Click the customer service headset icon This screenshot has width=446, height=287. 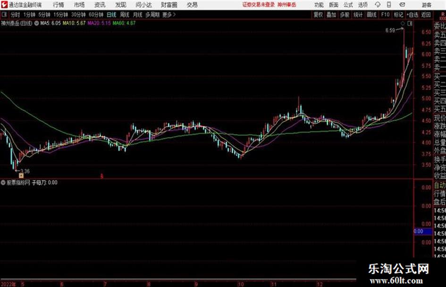coord(378,5)
